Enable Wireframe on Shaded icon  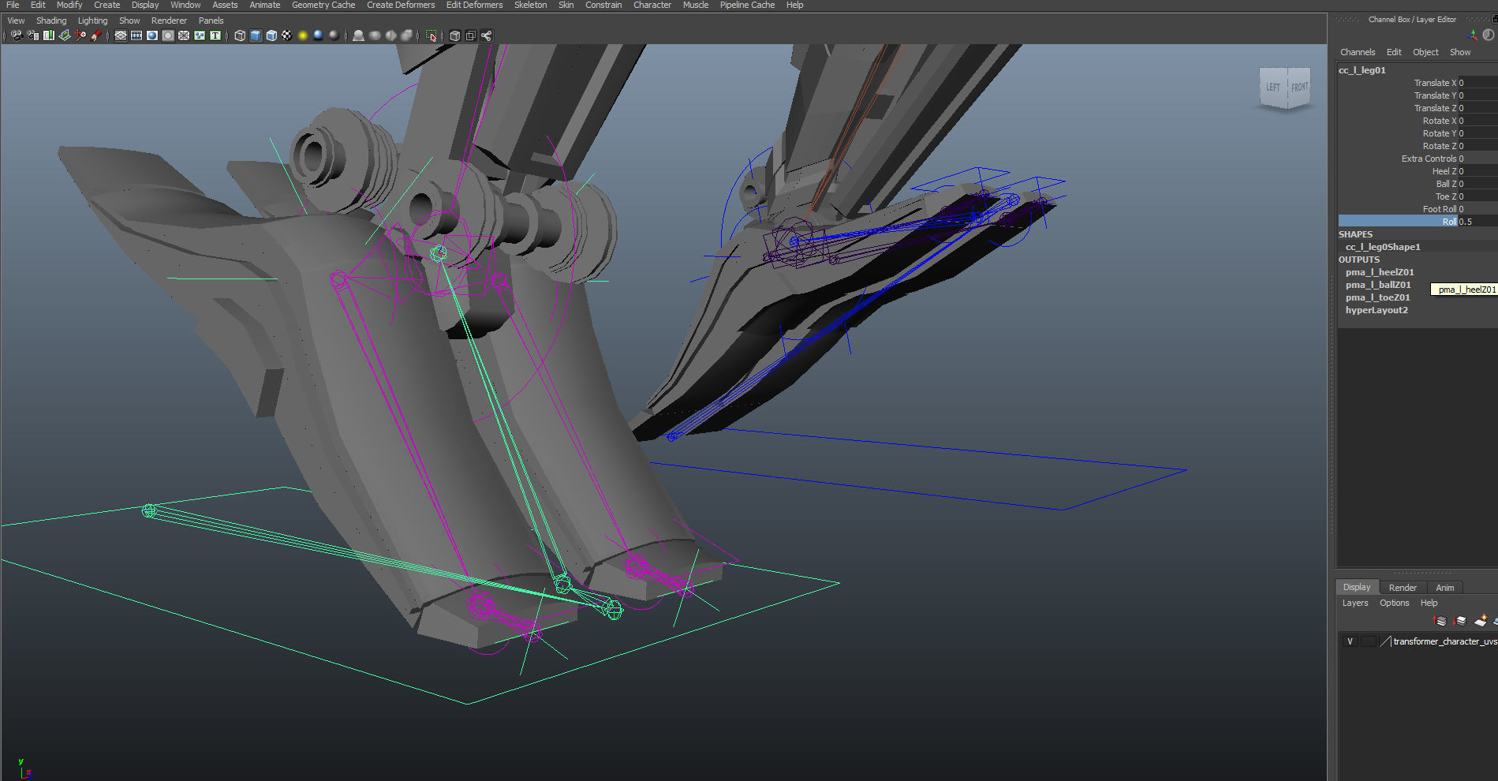point(271,35)
